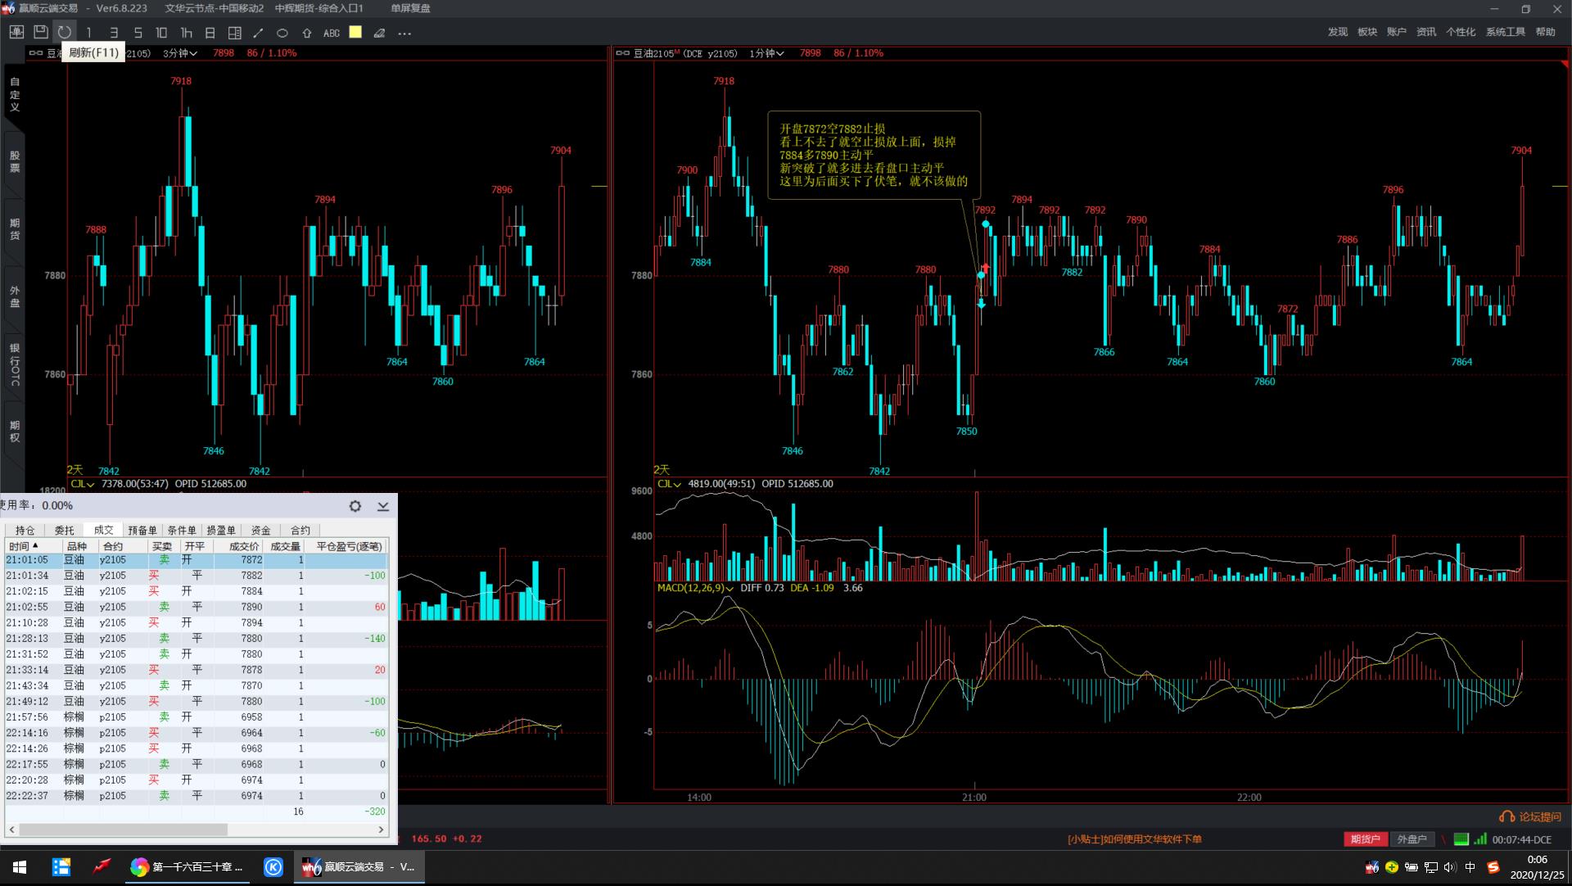
Task: Select the 3-minute period toolbar button
Action: coord(113,33)
